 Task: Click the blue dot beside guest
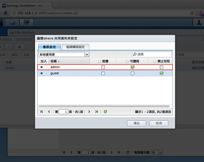pos(41,73)
